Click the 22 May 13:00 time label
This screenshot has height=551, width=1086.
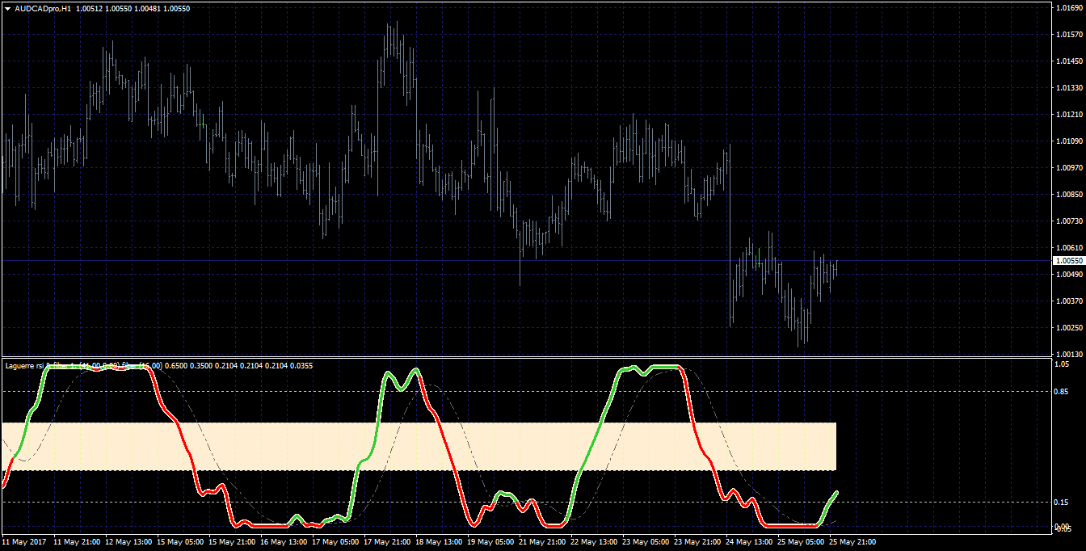(x=594, y=542)
